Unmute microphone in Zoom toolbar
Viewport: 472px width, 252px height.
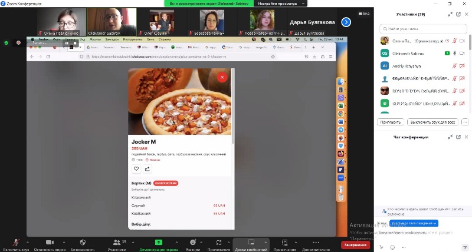point(16,244)
